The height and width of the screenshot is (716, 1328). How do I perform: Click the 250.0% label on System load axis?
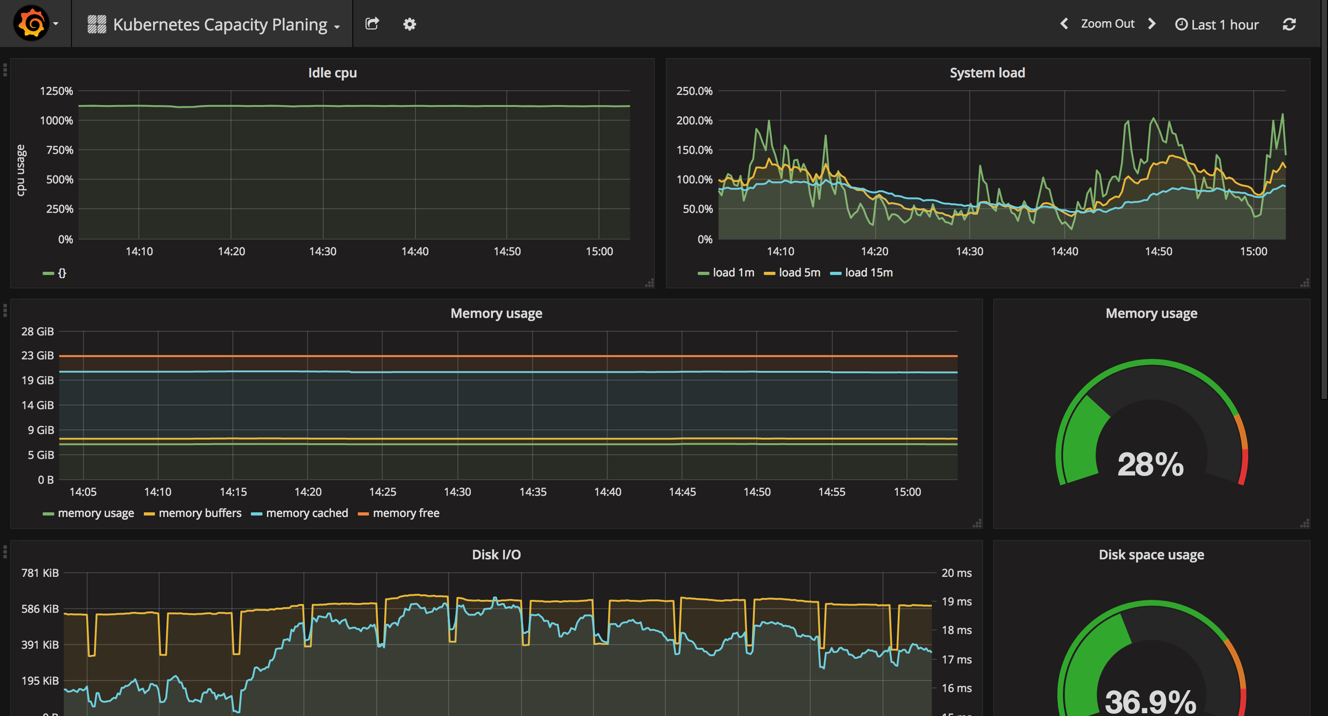point(694,91)
